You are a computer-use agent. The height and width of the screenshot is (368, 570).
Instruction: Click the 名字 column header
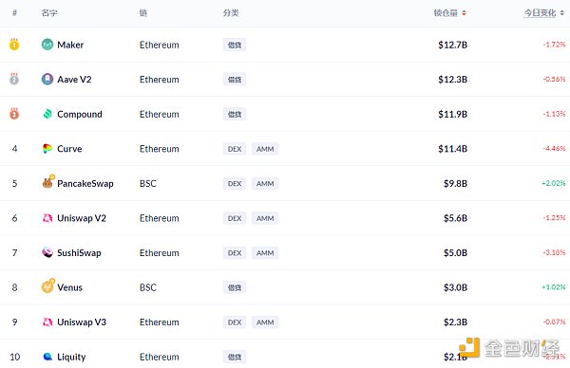49,13
